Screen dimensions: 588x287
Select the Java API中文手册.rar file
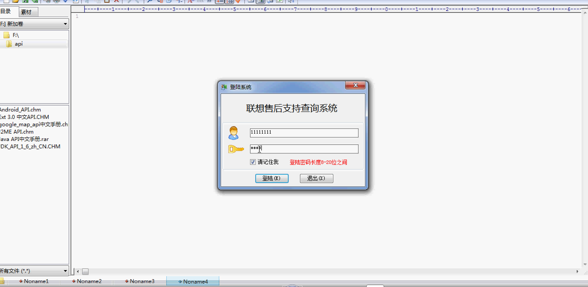(24, 139)
